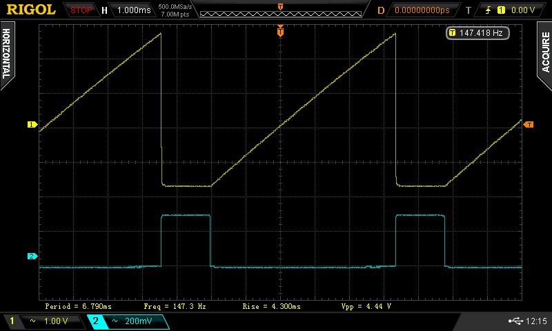
Task: Click the trigger source channel 1 badge
Action: [501, 10]
